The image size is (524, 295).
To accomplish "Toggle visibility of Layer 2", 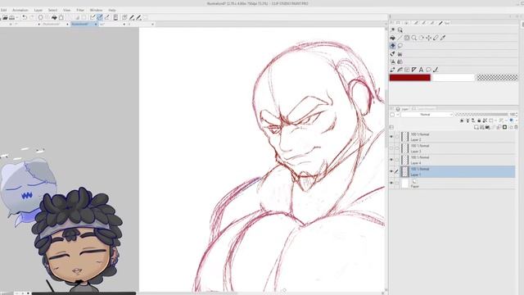I will (391, 137).
